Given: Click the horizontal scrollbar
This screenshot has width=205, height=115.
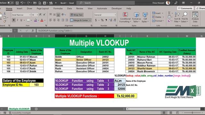Looking at the screenshot, I should (165, 109).
